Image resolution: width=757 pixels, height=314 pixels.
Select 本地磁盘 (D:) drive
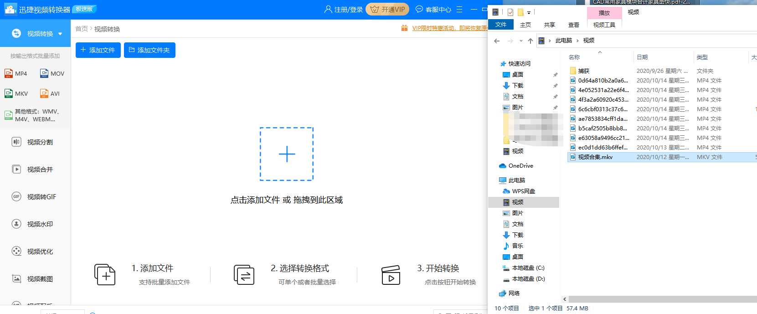(x=528, y=279)
